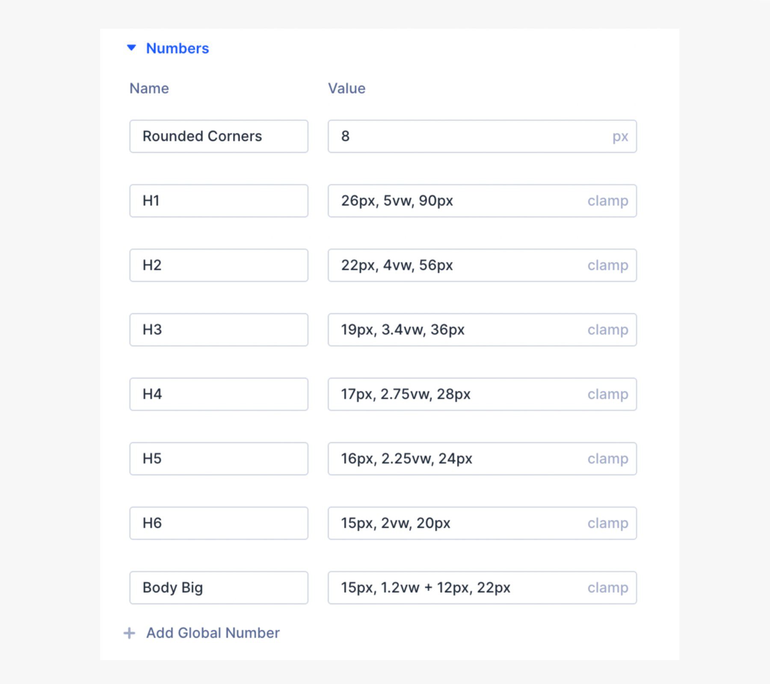Click the Value column header
Screen dimensions: 770x684
pos(346,88)
